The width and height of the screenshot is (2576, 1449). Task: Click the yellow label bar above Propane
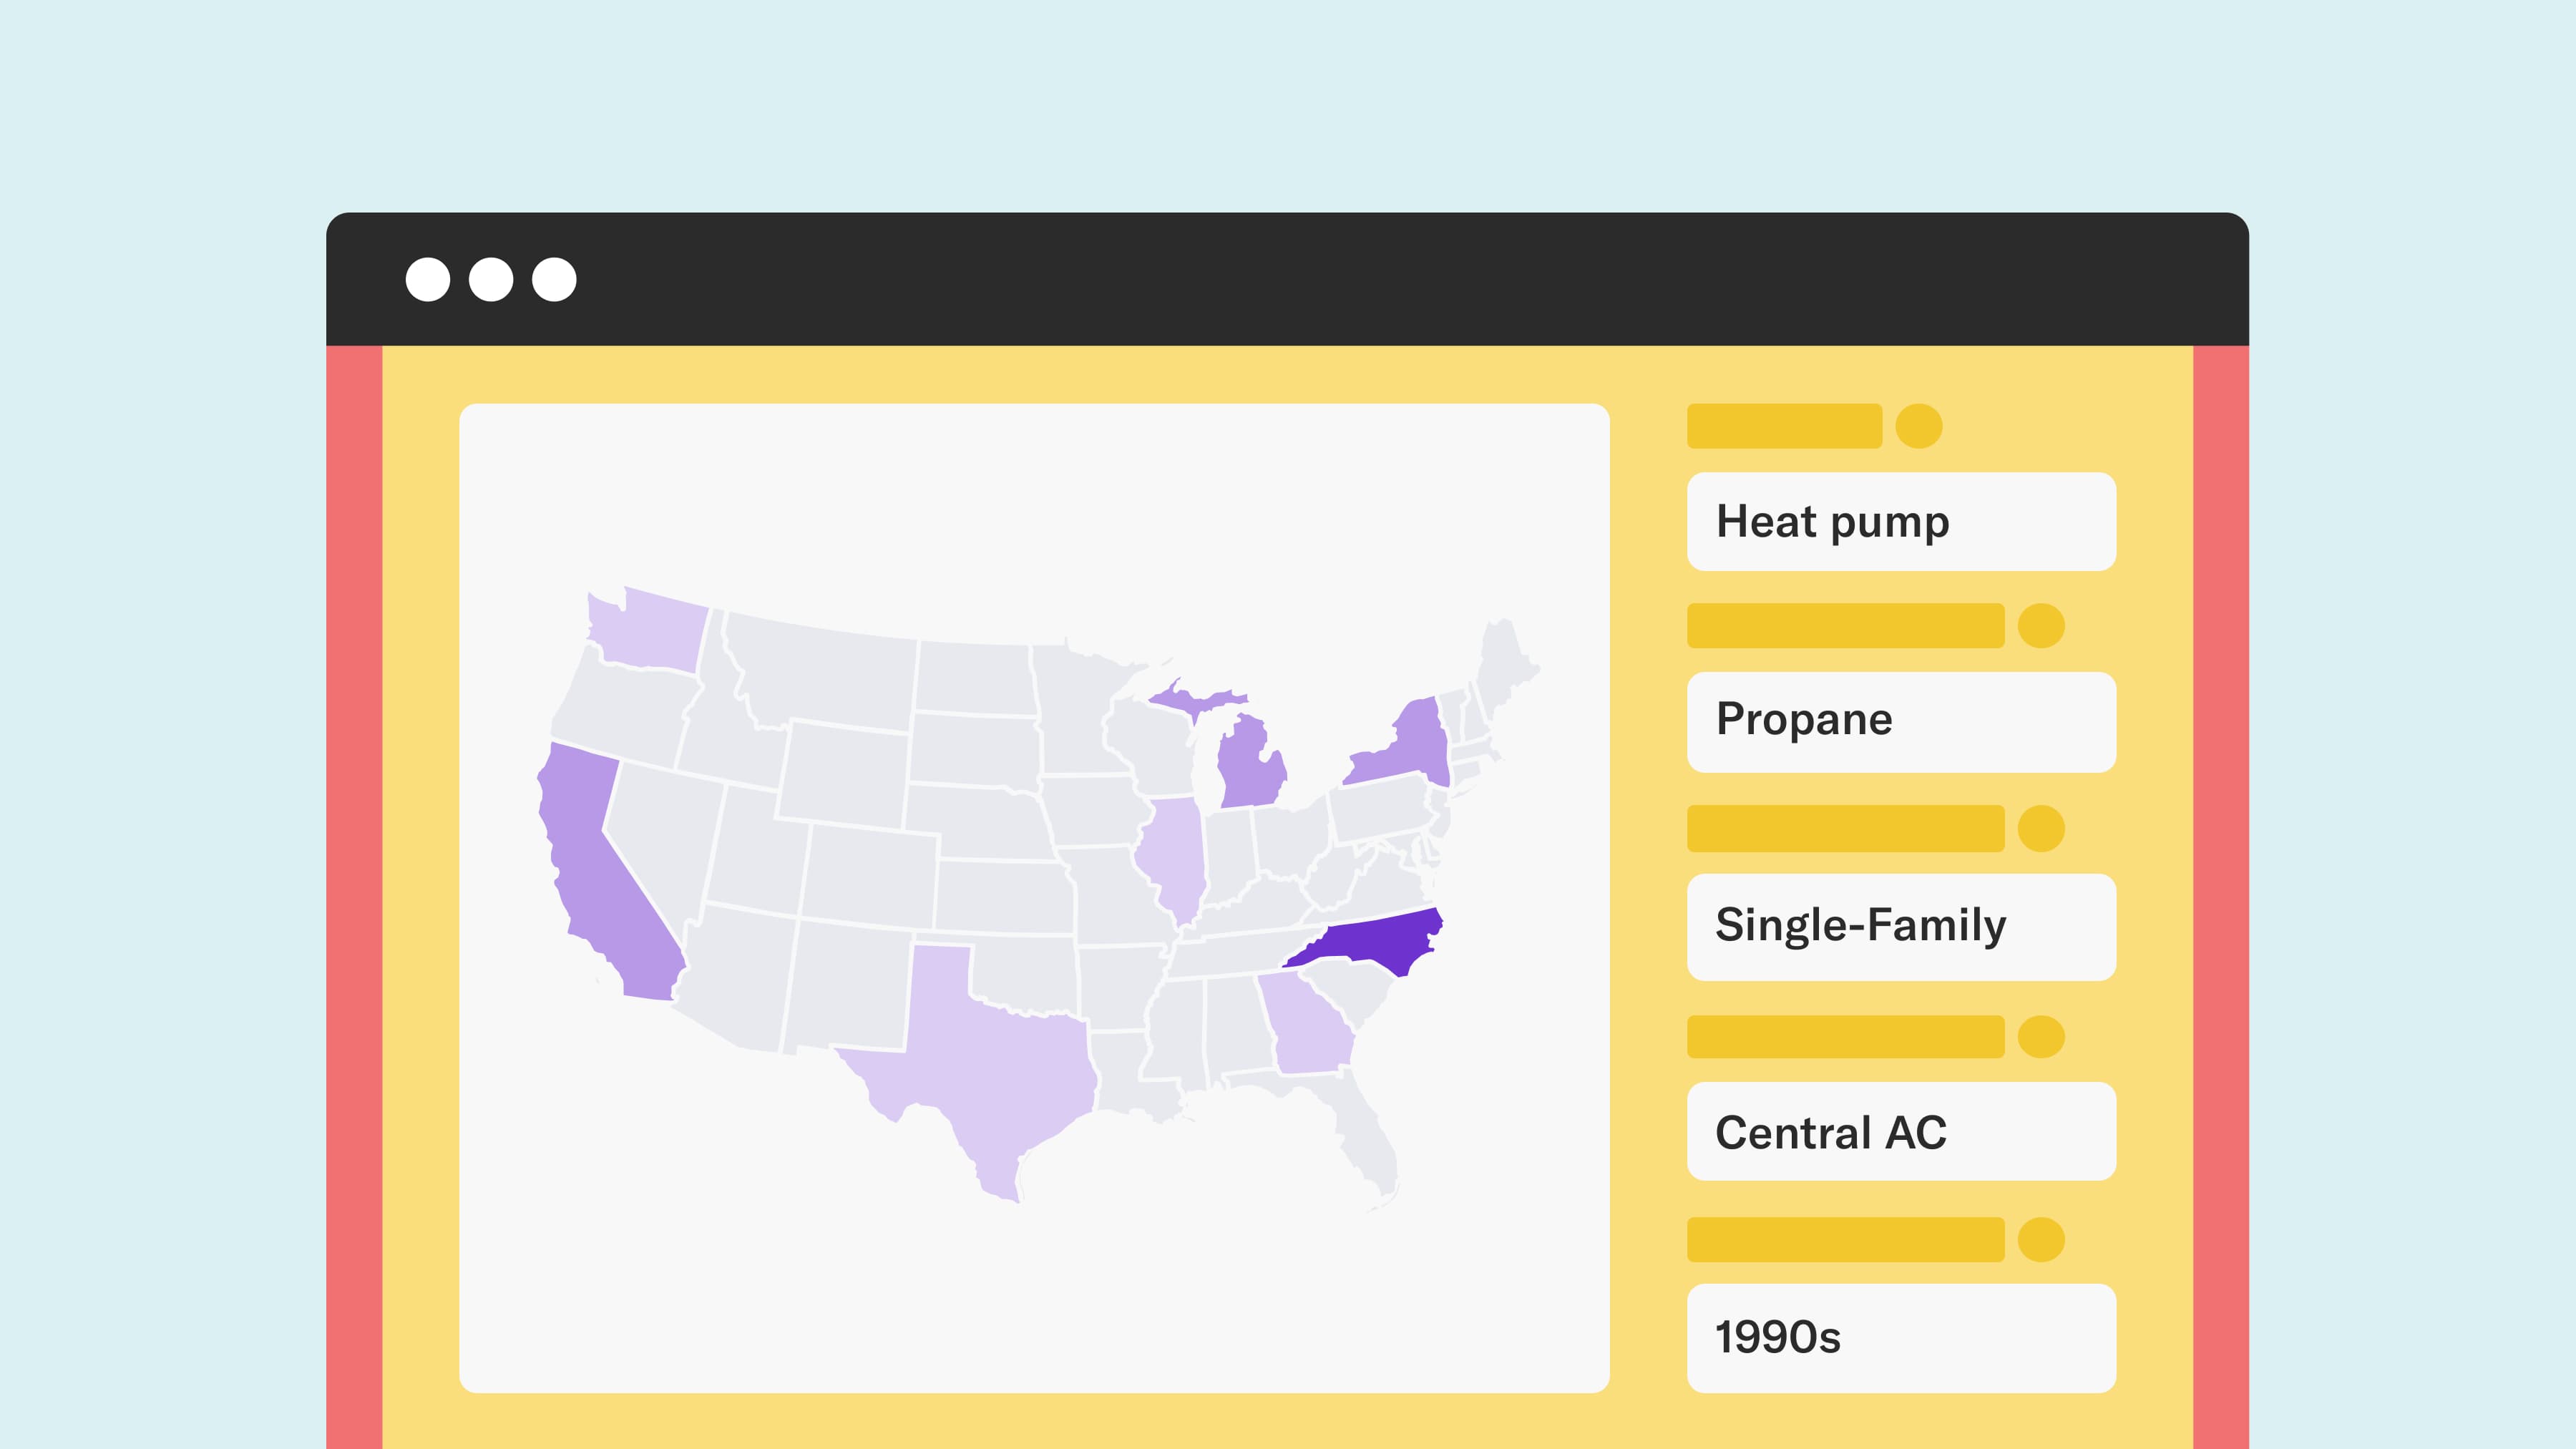click(1845, 626)
